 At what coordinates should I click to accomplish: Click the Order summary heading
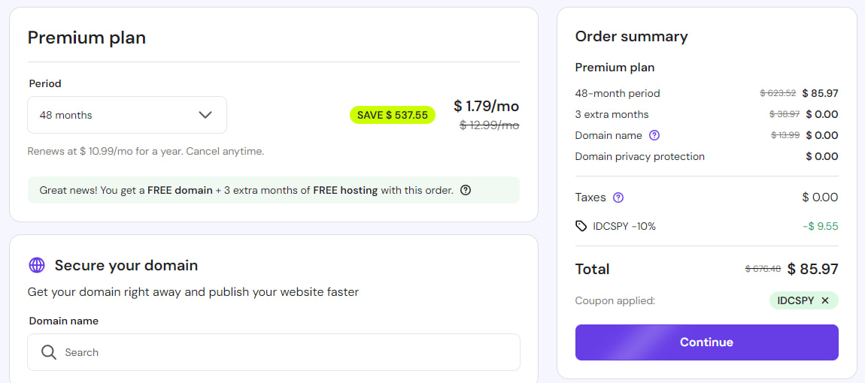(631, 36)
